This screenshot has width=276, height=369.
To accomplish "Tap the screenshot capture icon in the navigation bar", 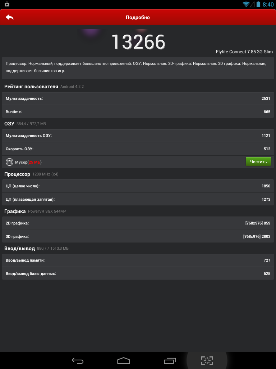I will click(207, 360).
